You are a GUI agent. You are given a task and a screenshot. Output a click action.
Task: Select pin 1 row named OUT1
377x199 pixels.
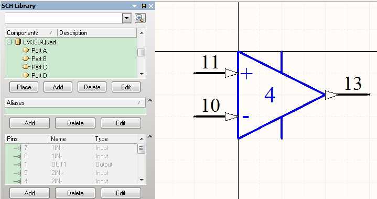click(x=71, y=165)
